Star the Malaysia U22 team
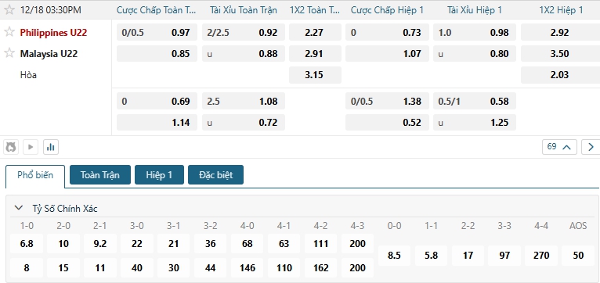 (9, 53)
